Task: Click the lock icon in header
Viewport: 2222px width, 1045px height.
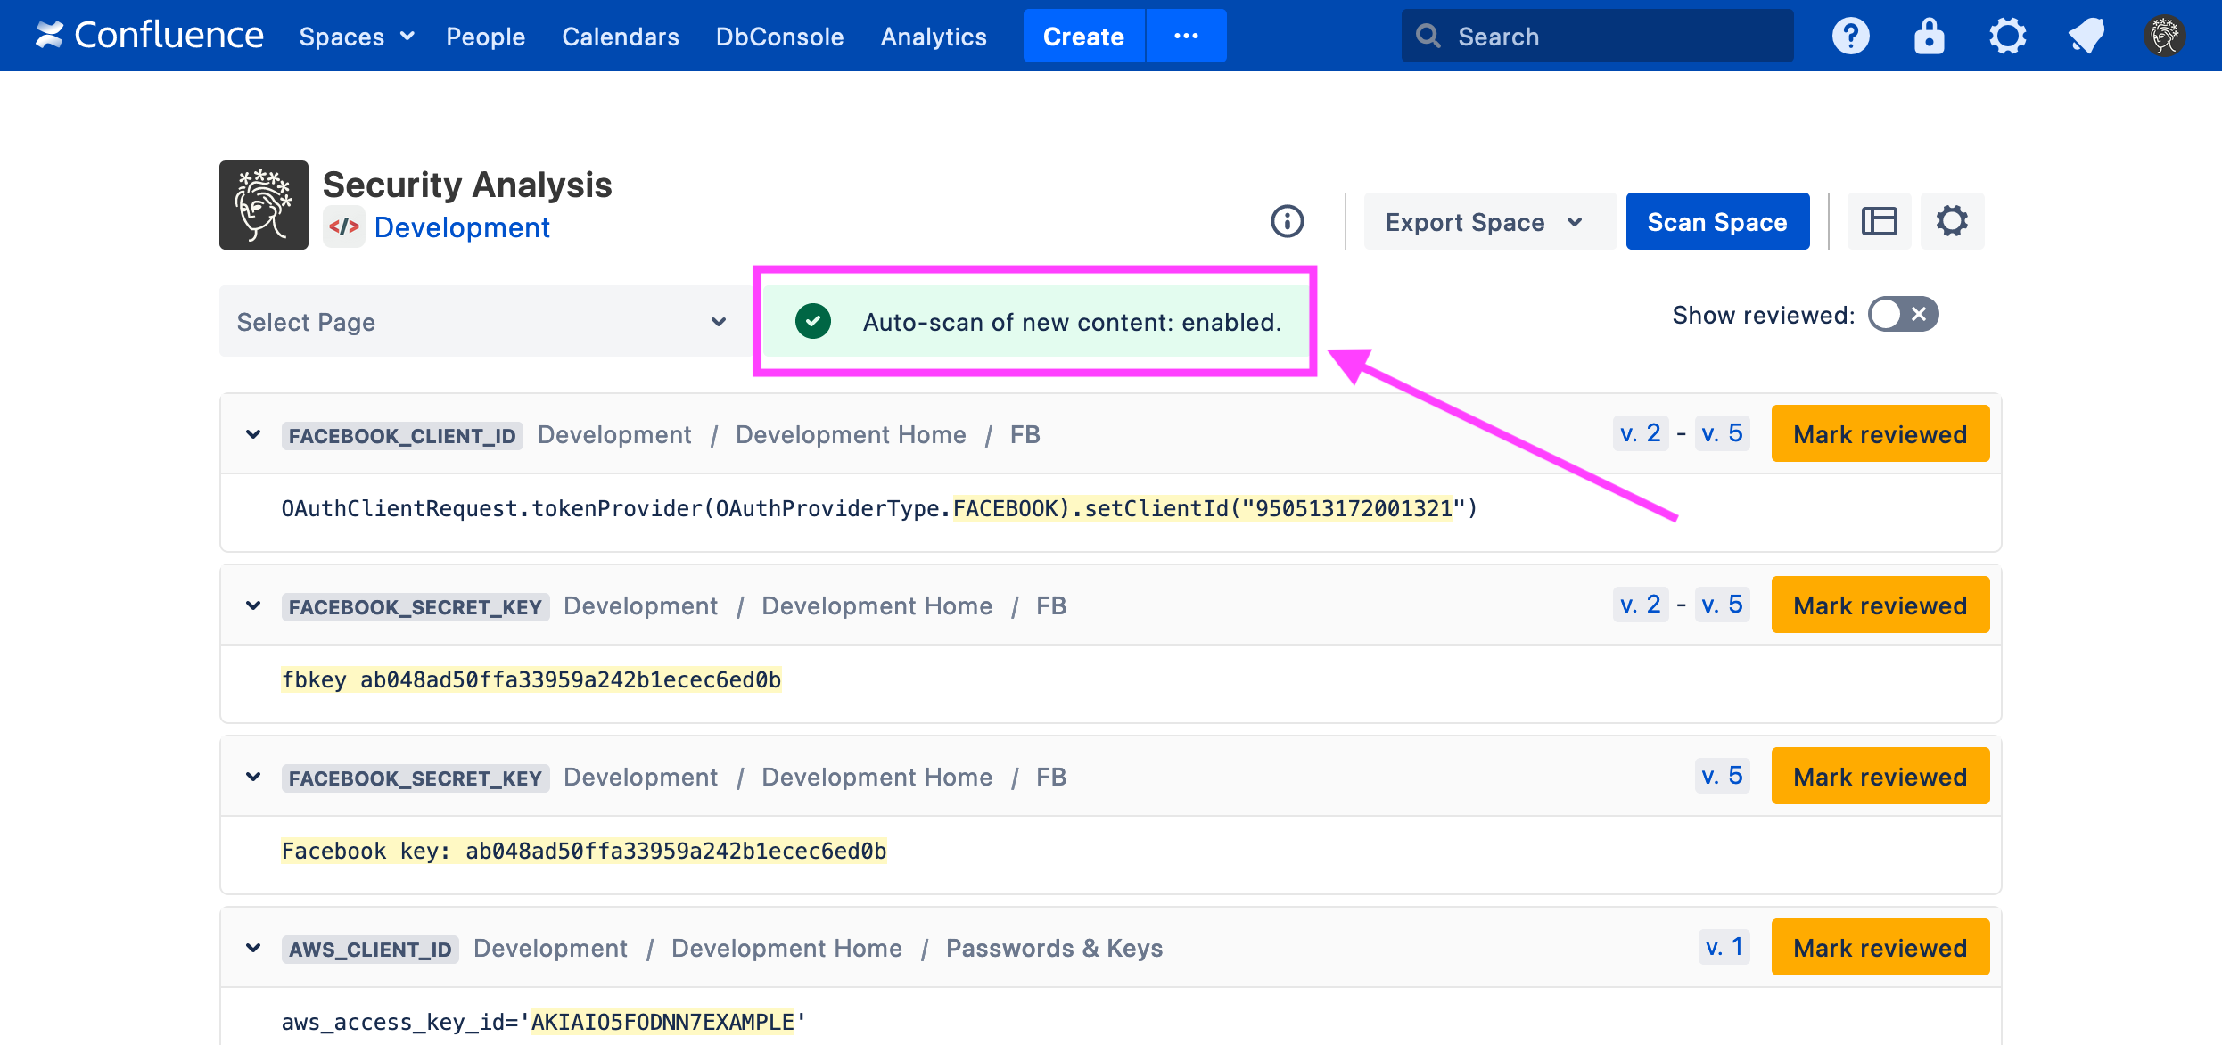Action: [x=1929, y=37]
